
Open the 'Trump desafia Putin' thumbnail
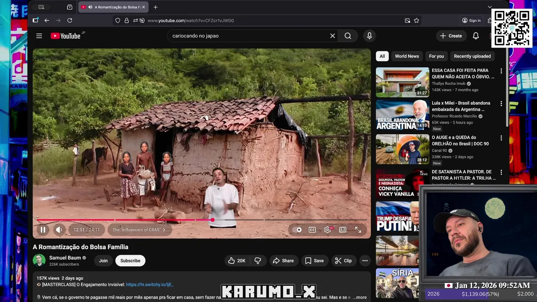coord(397,216)
